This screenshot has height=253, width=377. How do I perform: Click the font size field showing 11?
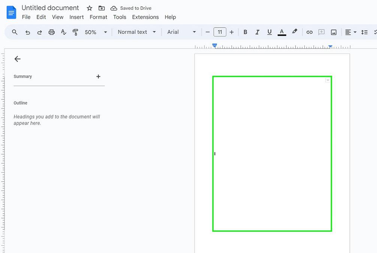[x=220, y=32]
